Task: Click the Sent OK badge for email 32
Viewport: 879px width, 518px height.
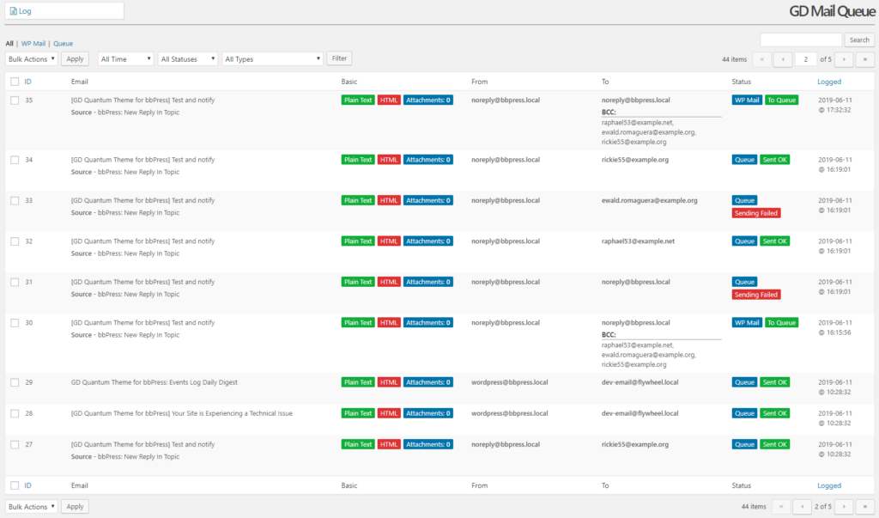Action: point(775,241)
